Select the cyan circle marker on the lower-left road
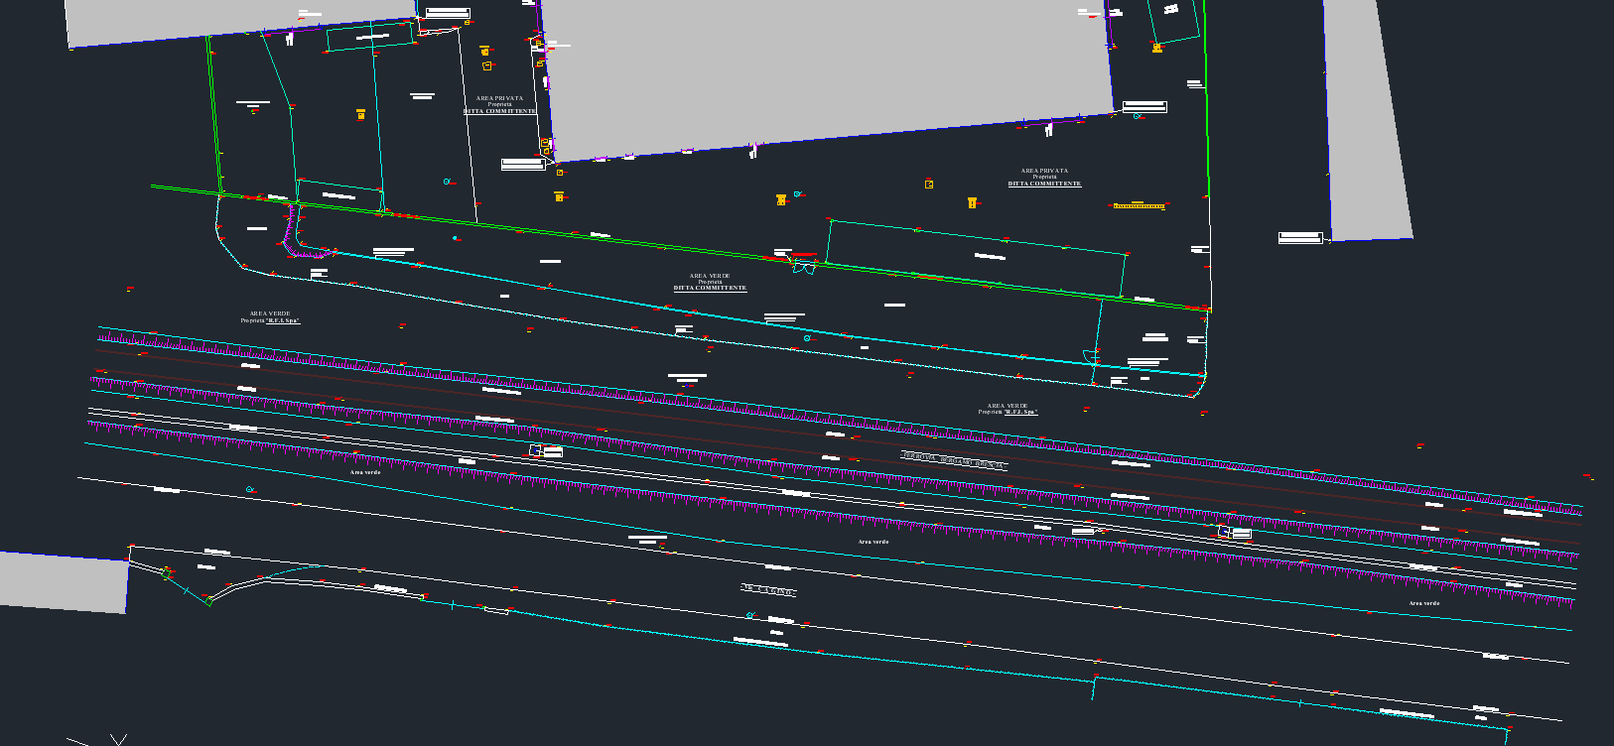Viewport: 1614px width, 746px height. 250,490
